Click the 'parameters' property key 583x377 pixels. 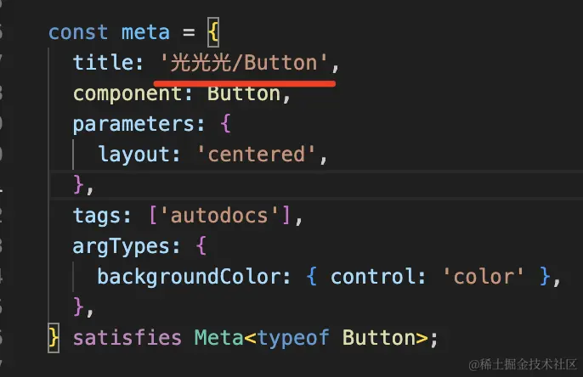click(x=133, y=124)
